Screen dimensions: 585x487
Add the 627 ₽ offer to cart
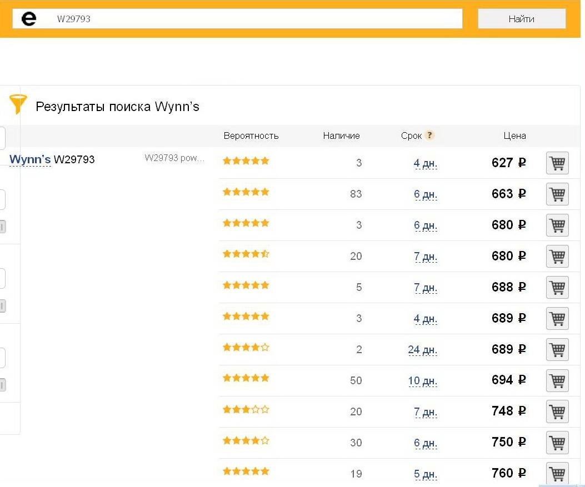pos(557,163)
